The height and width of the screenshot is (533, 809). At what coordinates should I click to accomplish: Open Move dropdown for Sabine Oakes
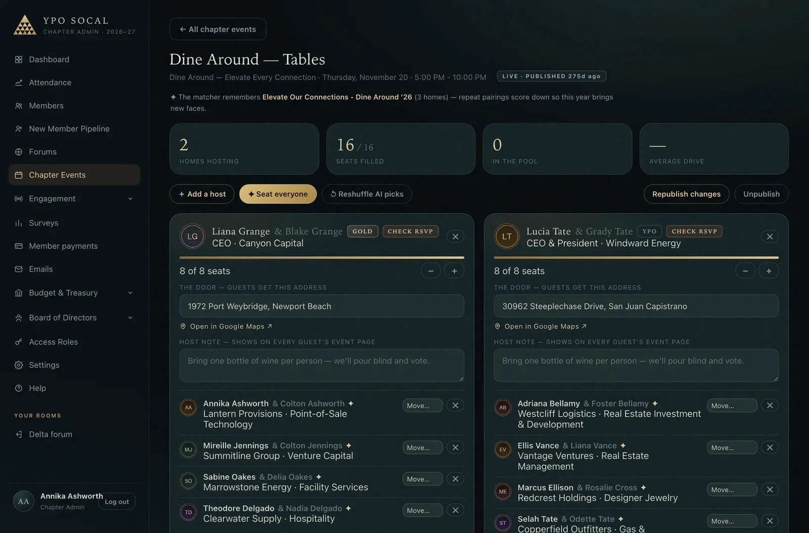click(x=423, y=479)
